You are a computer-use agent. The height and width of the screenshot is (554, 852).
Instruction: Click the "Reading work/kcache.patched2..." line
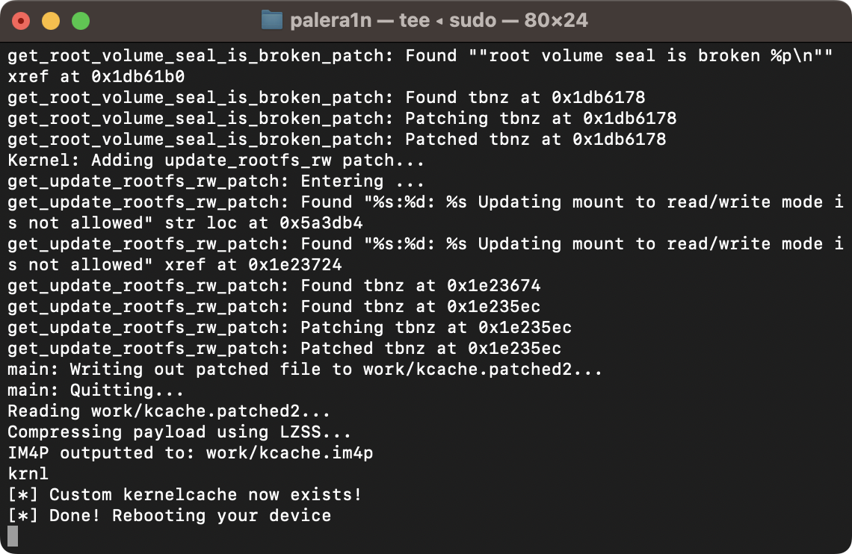click(169, 411)
